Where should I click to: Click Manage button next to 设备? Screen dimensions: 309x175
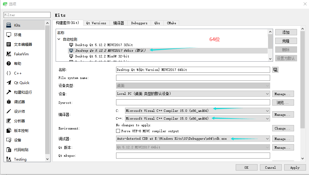point(283,94)
